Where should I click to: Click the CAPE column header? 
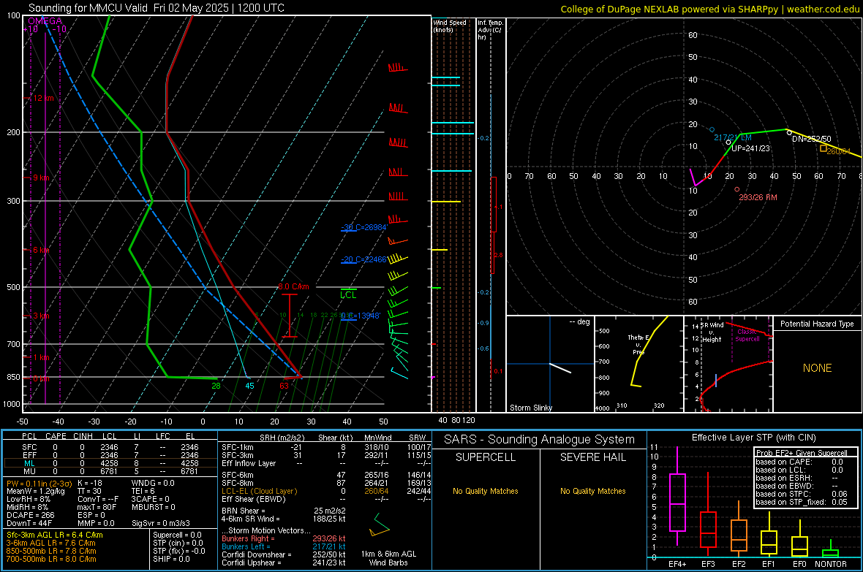pos(56,436)
